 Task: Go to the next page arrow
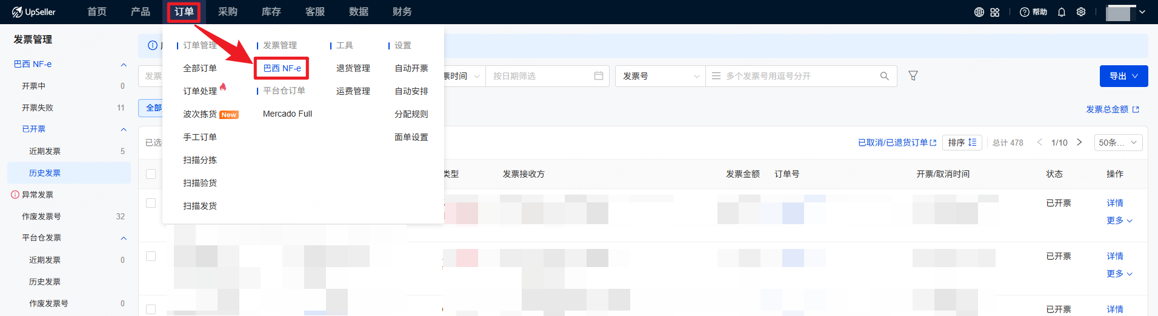[1079, 143]
